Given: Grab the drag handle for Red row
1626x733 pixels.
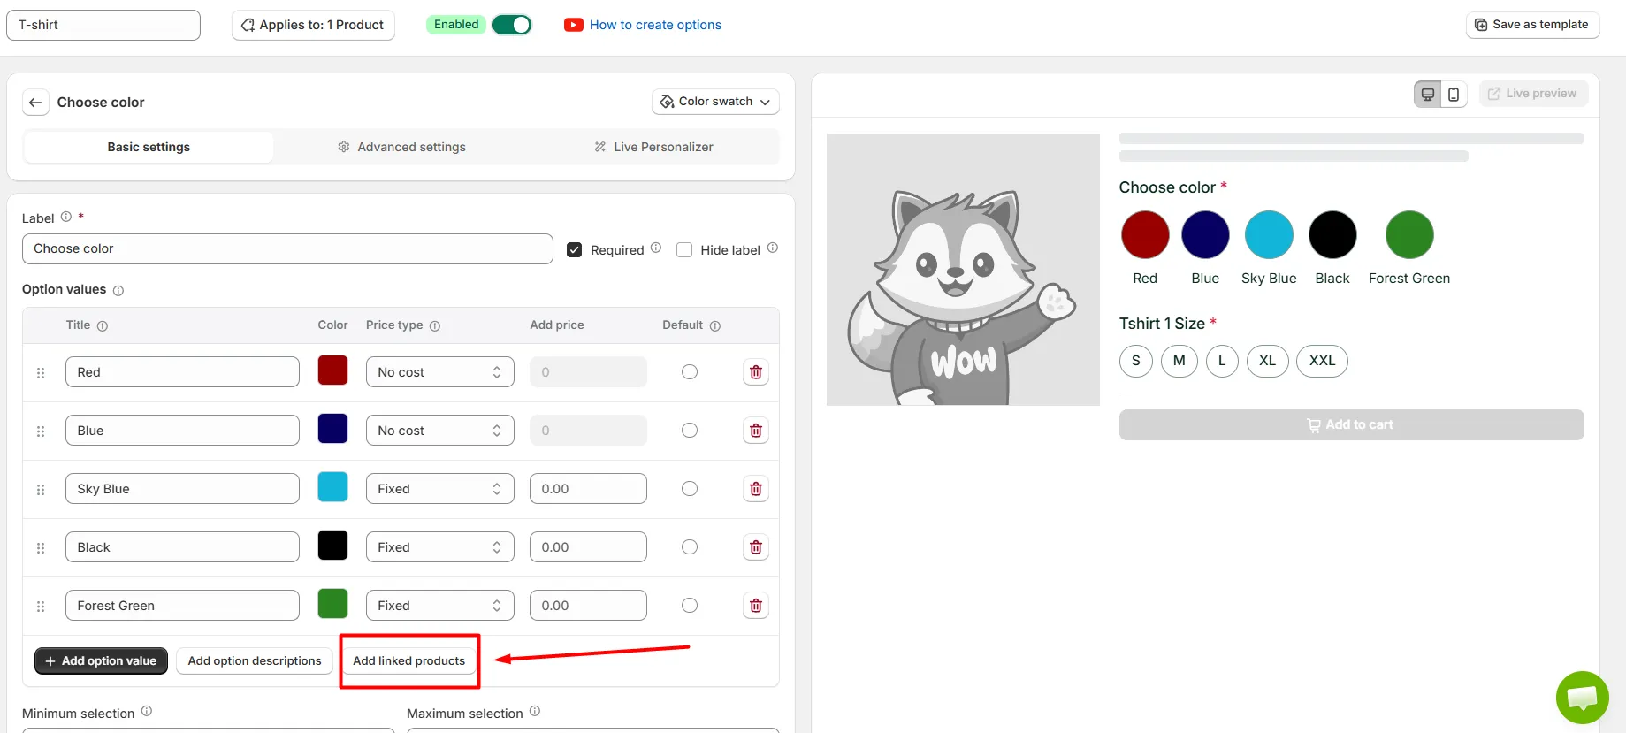Looking at the screenshot, I should [41, 373].
